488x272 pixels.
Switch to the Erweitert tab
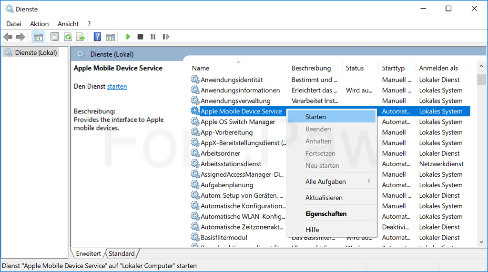click(88, 253)
